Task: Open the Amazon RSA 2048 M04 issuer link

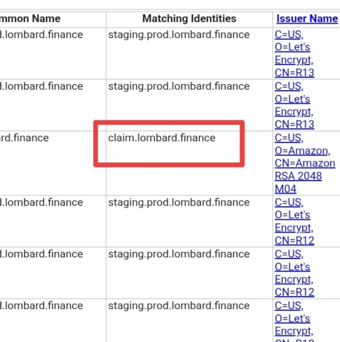Action: pos(305,163)
